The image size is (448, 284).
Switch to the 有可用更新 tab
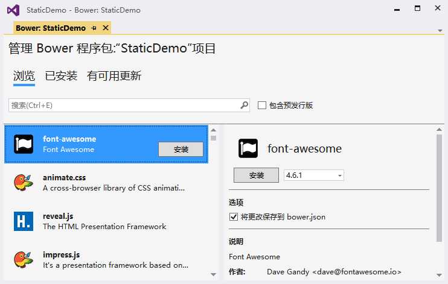114,76
